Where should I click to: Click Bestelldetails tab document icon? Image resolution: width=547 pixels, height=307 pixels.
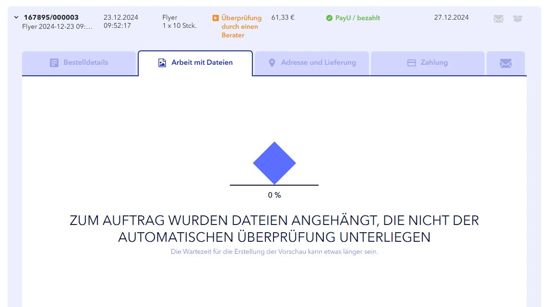(54, 63)
